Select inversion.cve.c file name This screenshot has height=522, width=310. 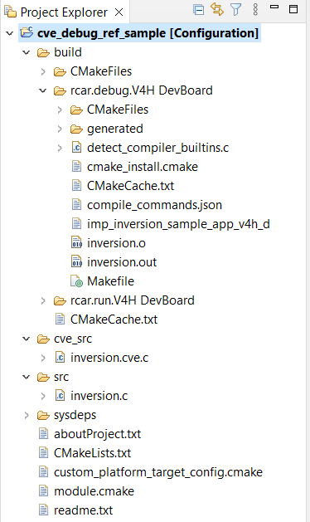pos(109,358)
